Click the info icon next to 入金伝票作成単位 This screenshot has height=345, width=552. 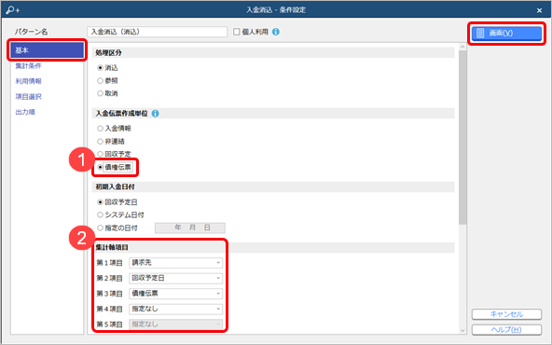pos(155,114)
